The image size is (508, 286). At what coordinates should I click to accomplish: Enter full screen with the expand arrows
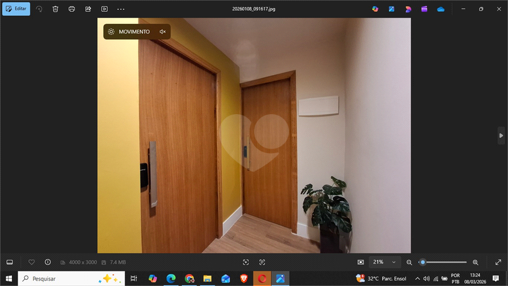tap(498, 262)
